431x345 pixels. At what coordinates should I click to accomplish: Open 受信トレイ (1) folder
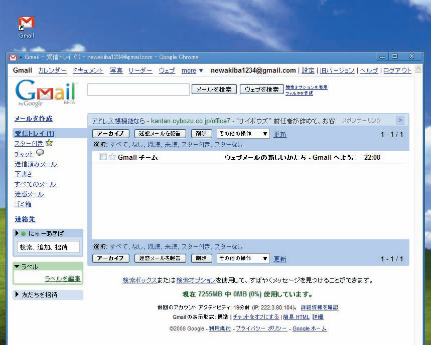pos(34,134)
